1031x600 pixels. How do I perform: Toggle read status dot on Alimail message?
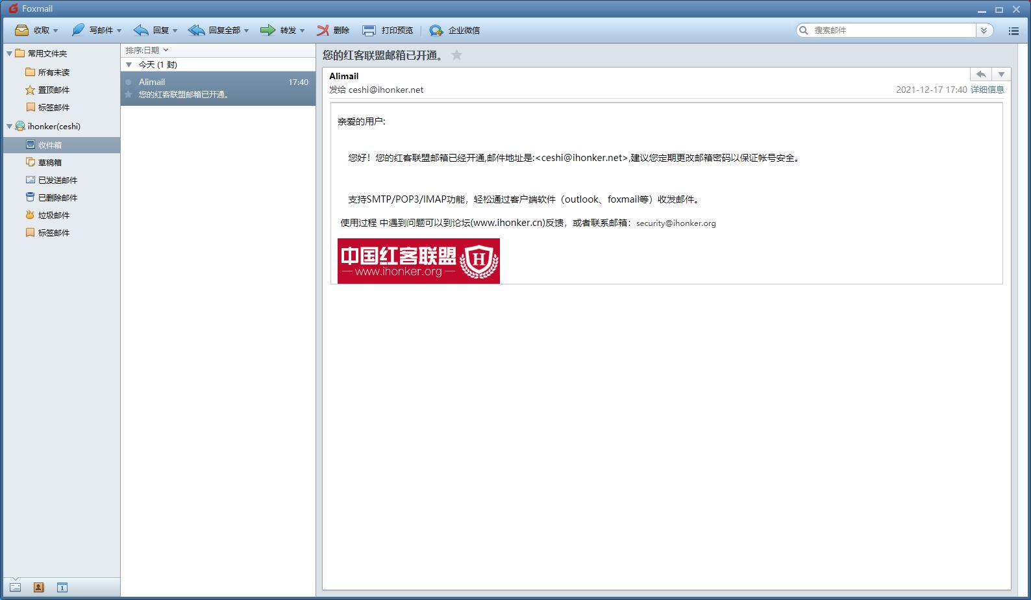click(129, 82)
